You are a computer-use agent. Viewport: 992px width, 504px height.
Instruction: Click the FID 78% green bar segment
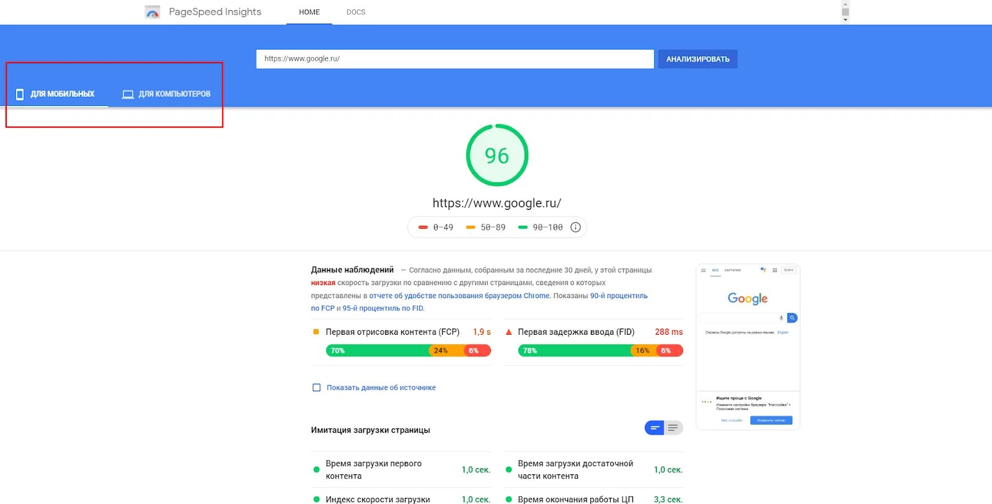tap(574, 351)
